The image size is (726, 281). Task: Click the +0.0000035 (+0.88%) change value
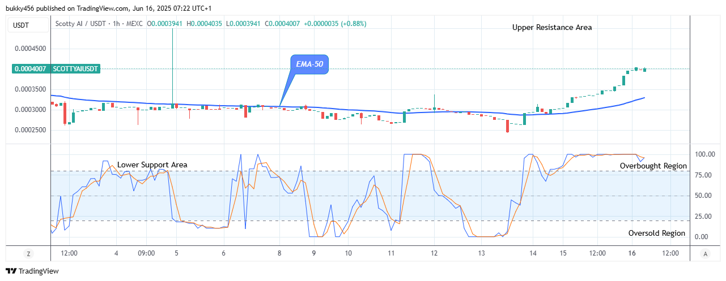click(335, 24)
